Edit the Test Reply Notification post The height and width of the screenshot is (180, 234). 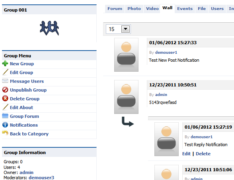pos(186,154)
